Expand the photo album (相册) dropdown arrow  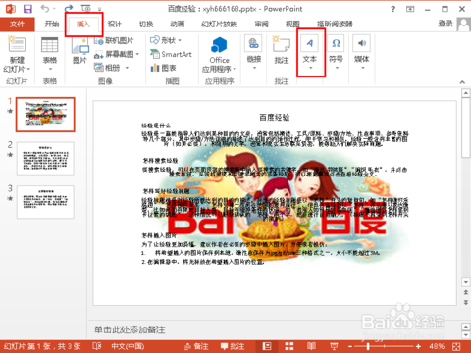127,68
